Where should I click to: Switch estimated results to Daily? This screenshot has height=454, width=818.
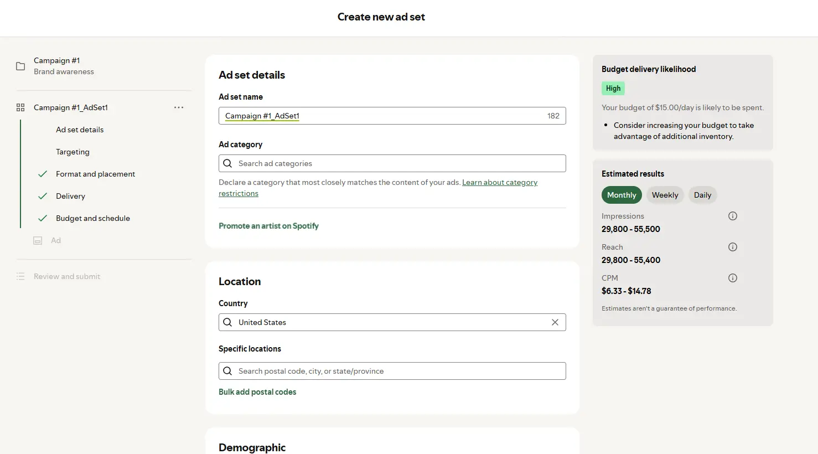click(702, 195)
